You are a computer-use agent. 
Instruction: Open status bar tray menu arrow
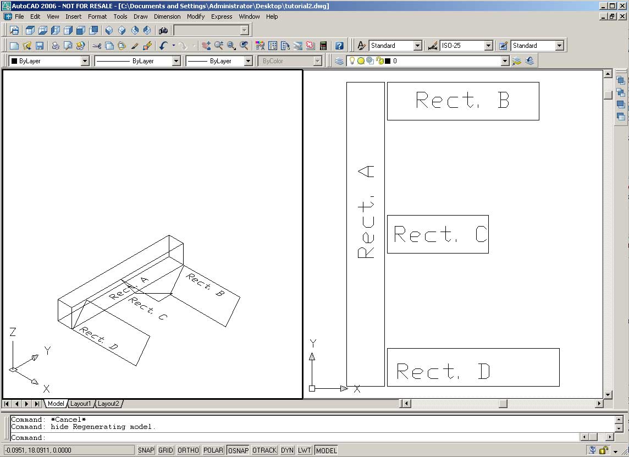tap(615, 451)
